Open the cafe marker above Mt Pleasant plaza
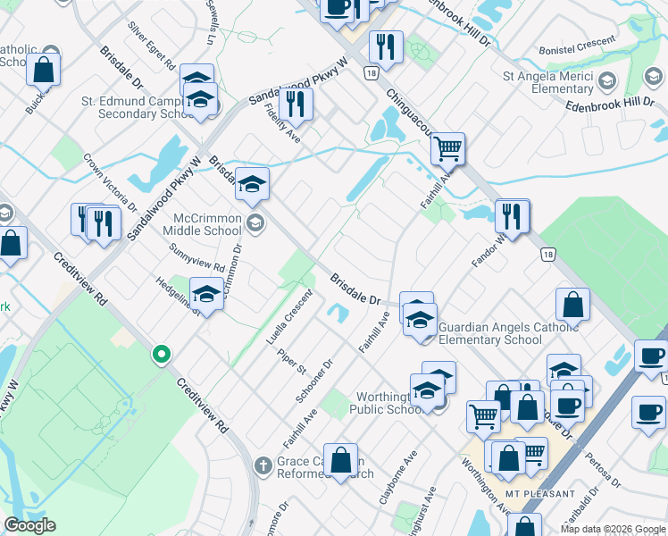 pyautogui.click(x=567, y=407)
